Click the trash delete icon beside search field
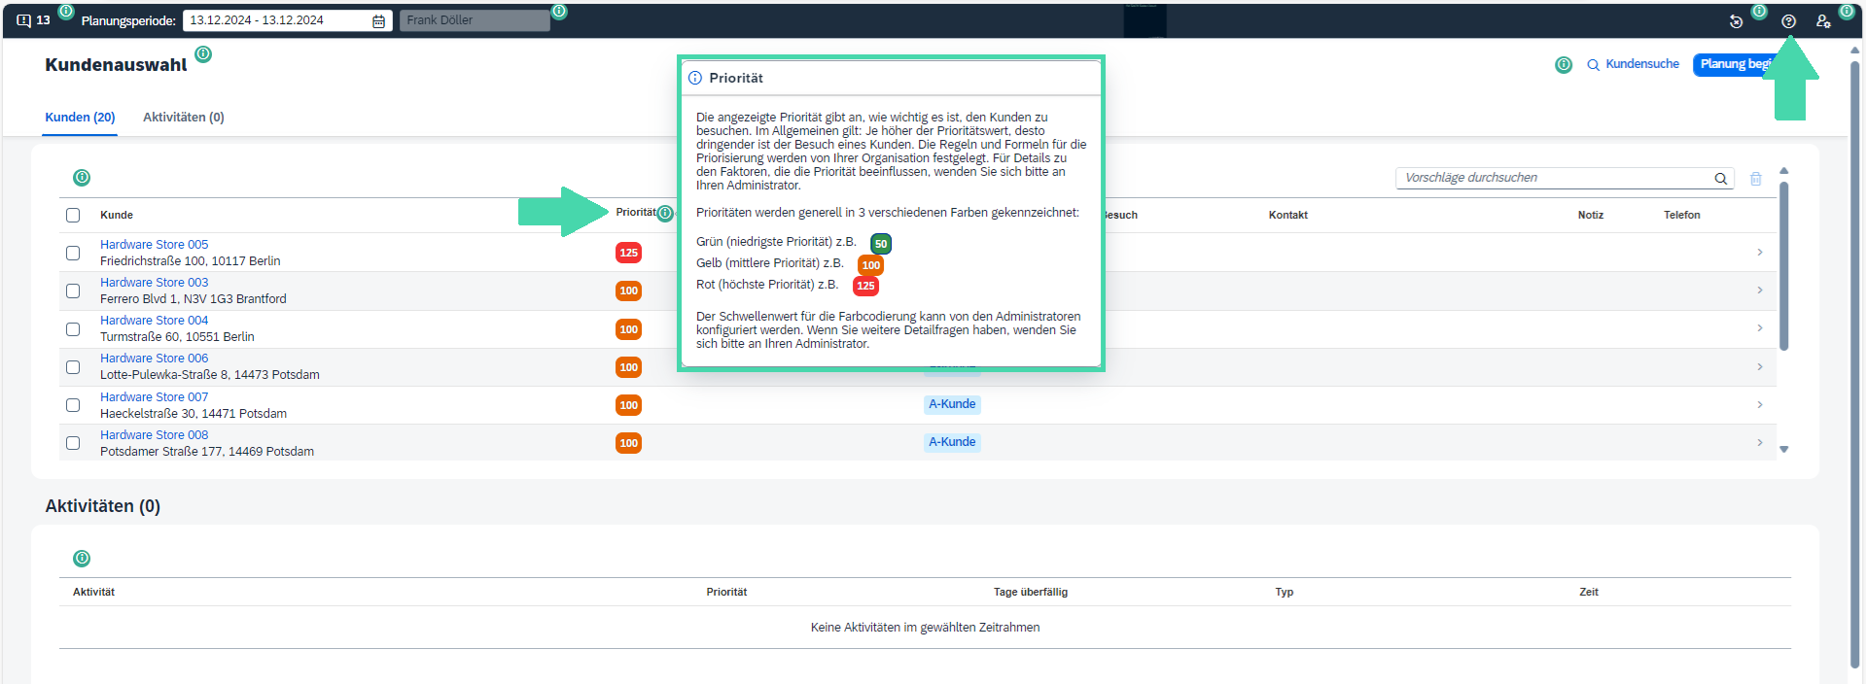This screenshot has height=684, width=1866. coord(1756,179)
